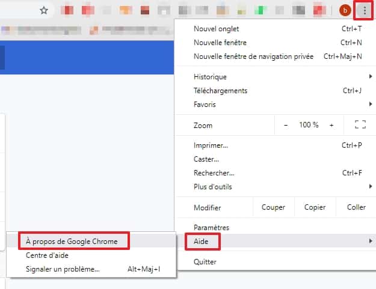Image resolution: width=376 pixels, height=289 pixels.
Task: Click the 100 % zoom value
Action: click(309, 125)
